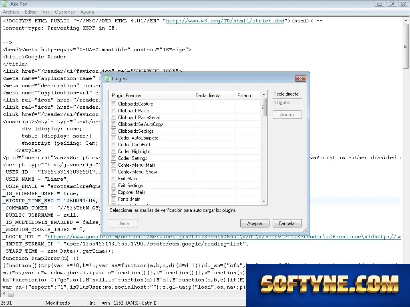
Task: Click the Cancelar button
Action: tap(287, 223)
